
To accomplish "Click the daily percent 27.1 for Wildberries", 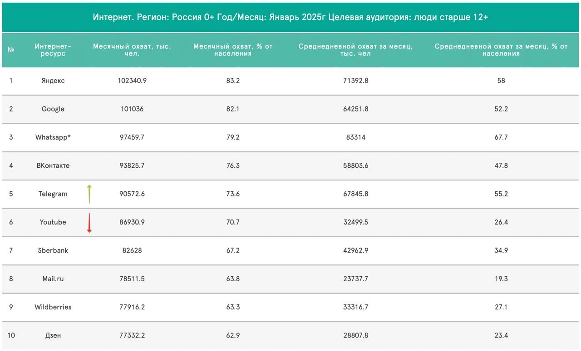I will [x=501, y=307].
